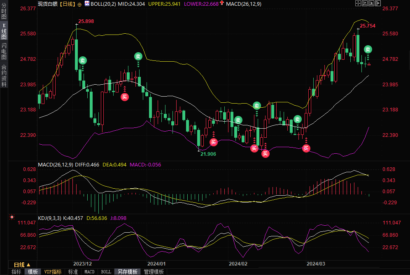Click the topmost green 卖 sell marker
Image resolution: width=410 pixels, height=275 pixels.
tap(368, 49)
